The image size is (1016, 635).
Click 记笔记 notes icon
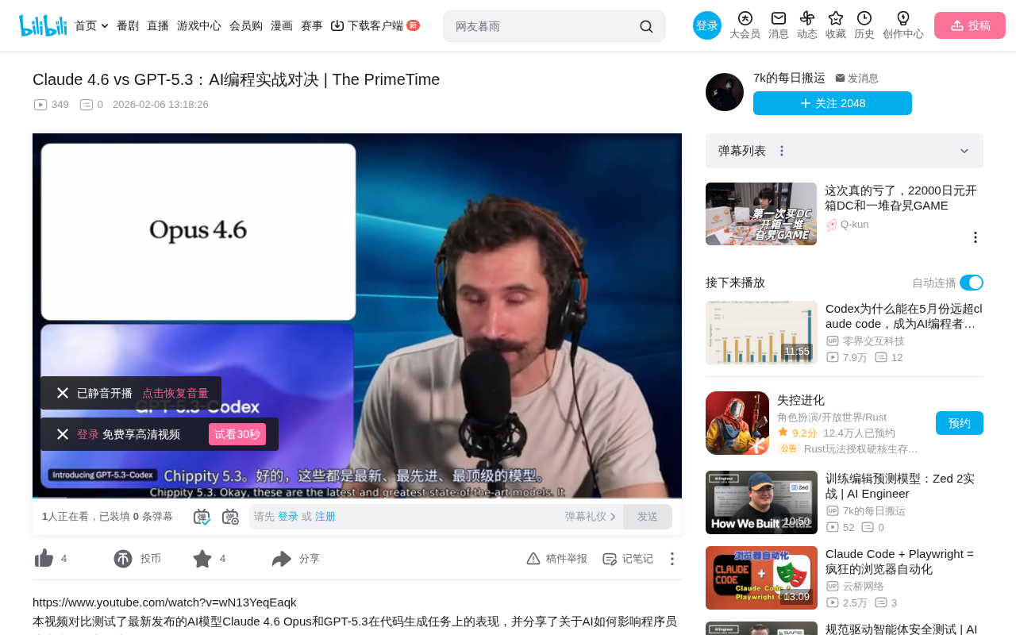(x=610, y=559)
